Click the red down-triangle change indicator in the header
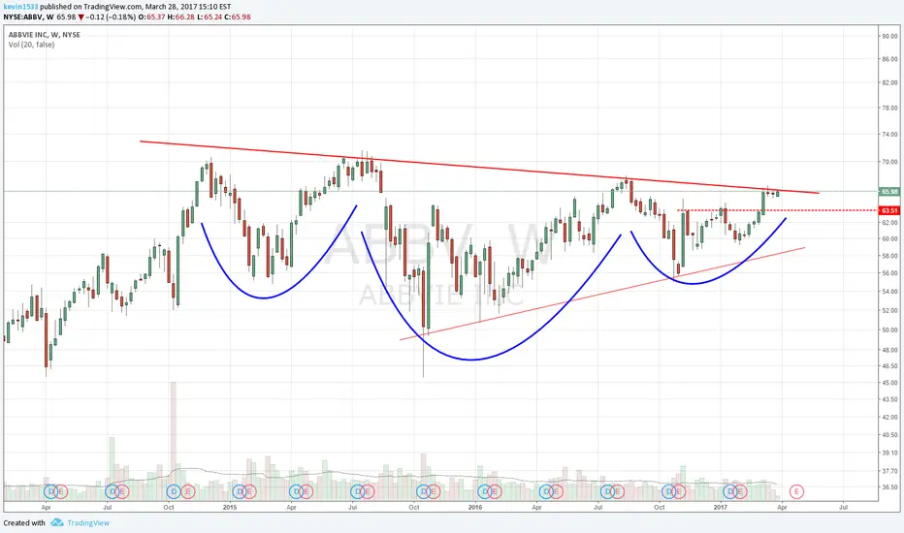 pyautogui.click(x=81, y=17)
